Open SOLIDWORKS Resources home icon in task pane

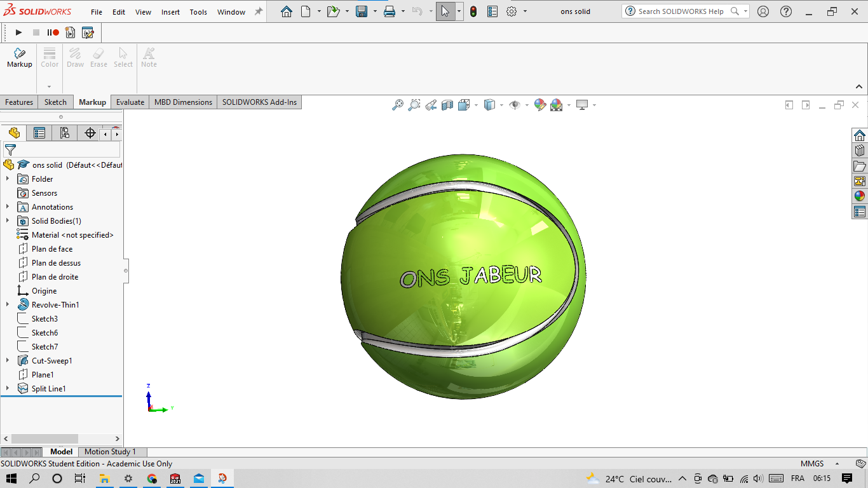(860, 135)
